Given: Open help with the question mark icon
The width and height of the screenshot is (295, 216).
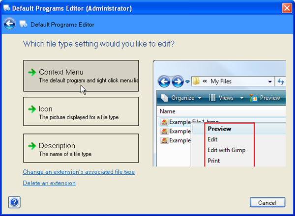Looking at the screenshot, I should (14, 202).
